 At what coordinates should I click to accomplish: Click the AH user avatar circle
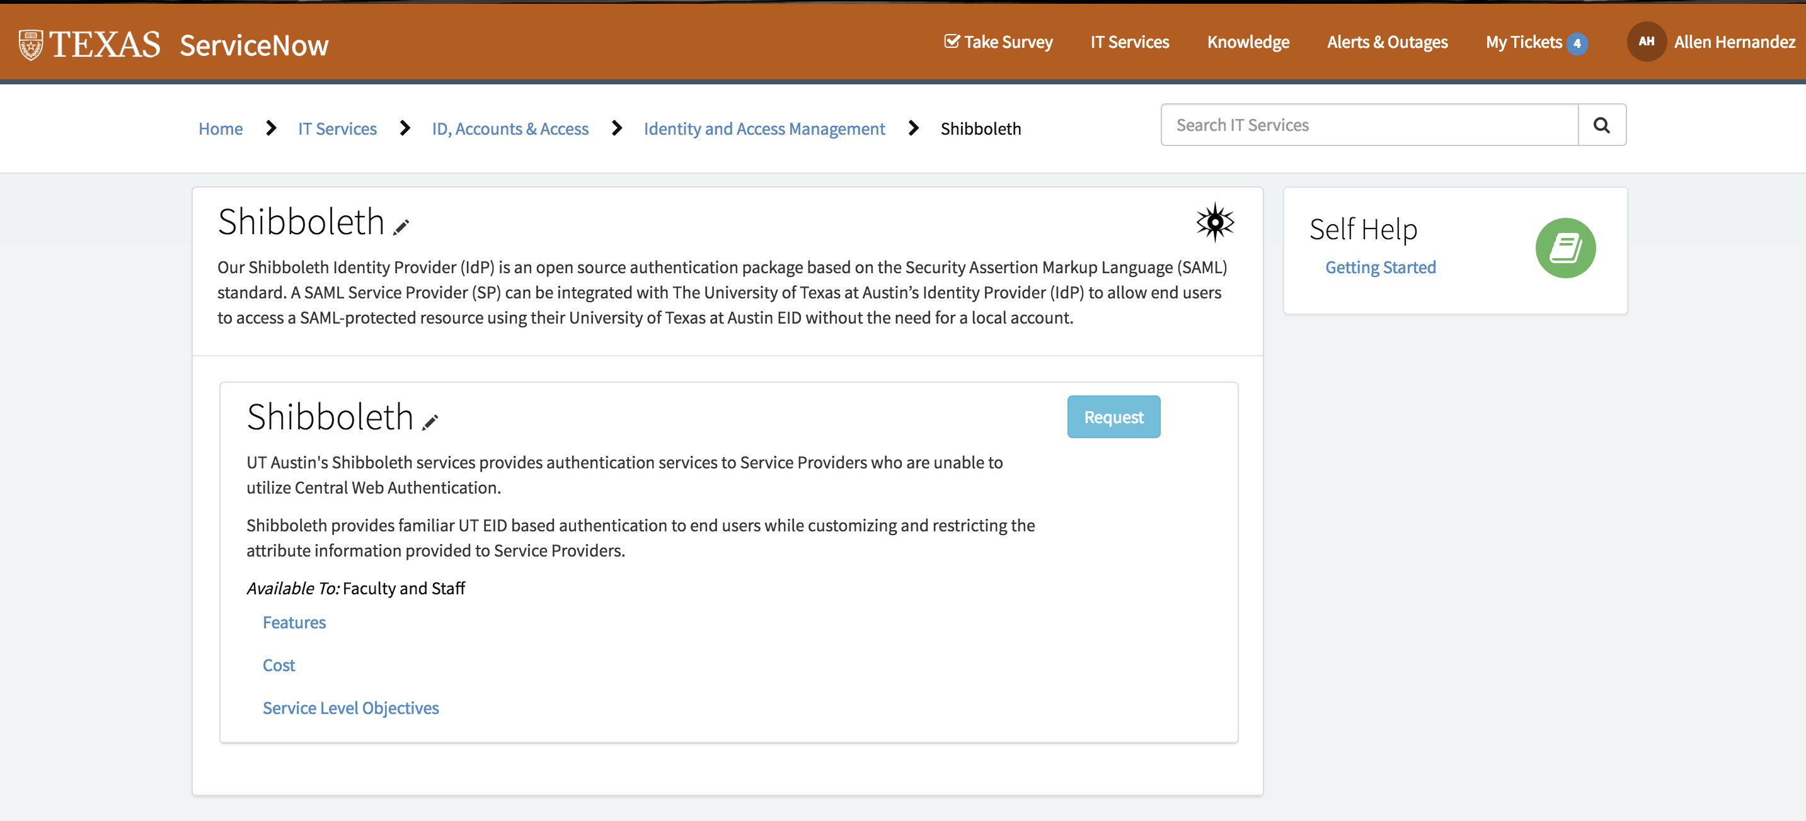tap(1645, 42)
